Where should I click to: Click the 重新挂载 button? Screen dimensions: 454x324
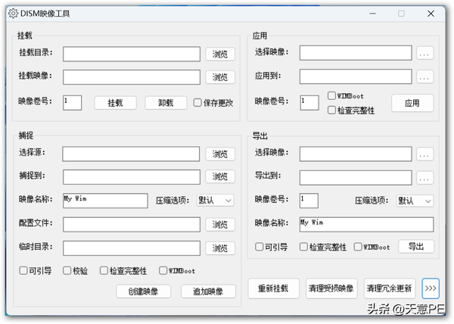pyautogui.click(x=273, y=288)
